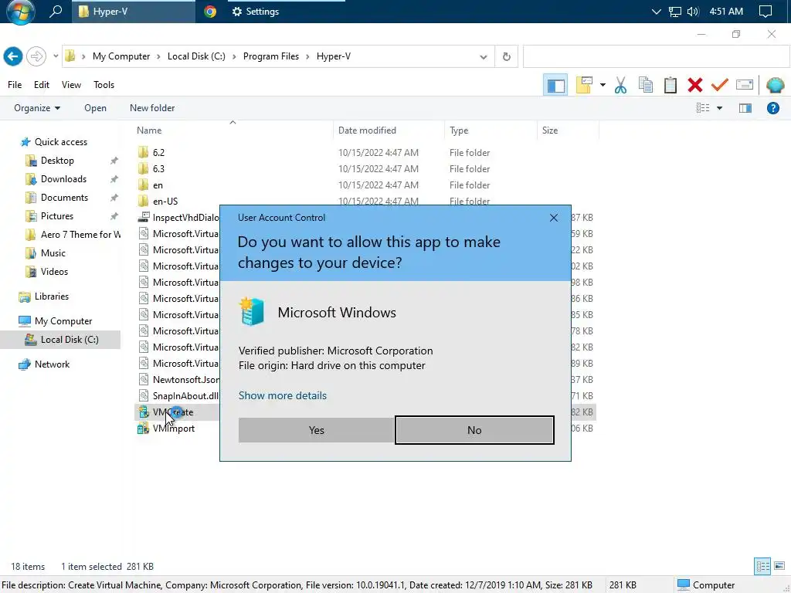Click Program Files in breadcrumb
This screenshot has width=791, height=593.
click(x=271, y=56)
